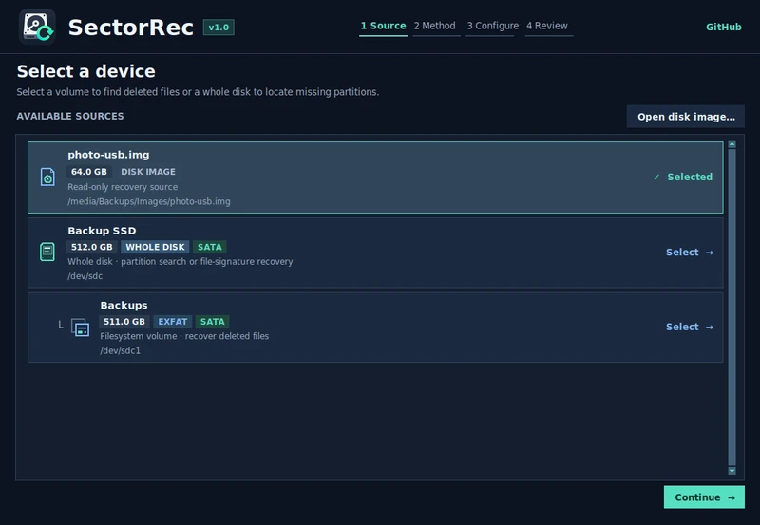Click the /dev/sdc device path
Image resolution: width=760 pixels, height=525 pixels.
point(85,276)
